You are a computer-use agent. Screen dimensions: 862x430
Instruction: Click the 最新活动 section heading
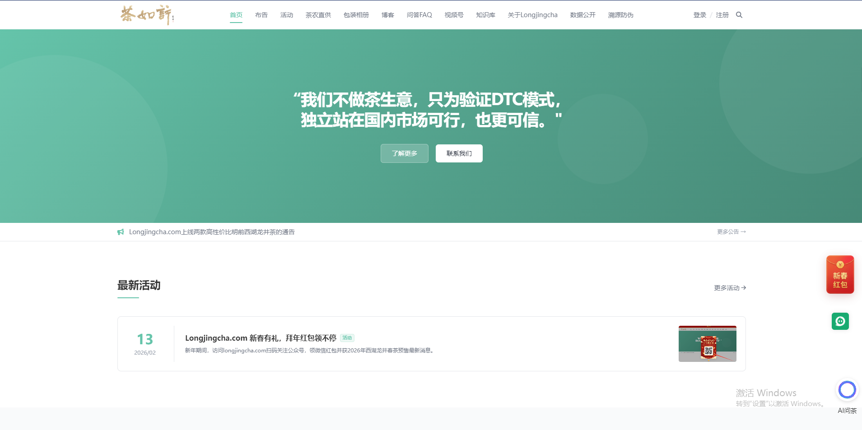point(139,285)
